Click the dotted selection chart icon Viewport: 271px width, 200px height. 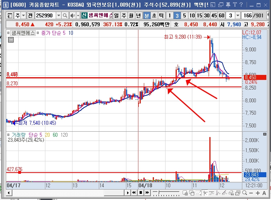[198, 193]
